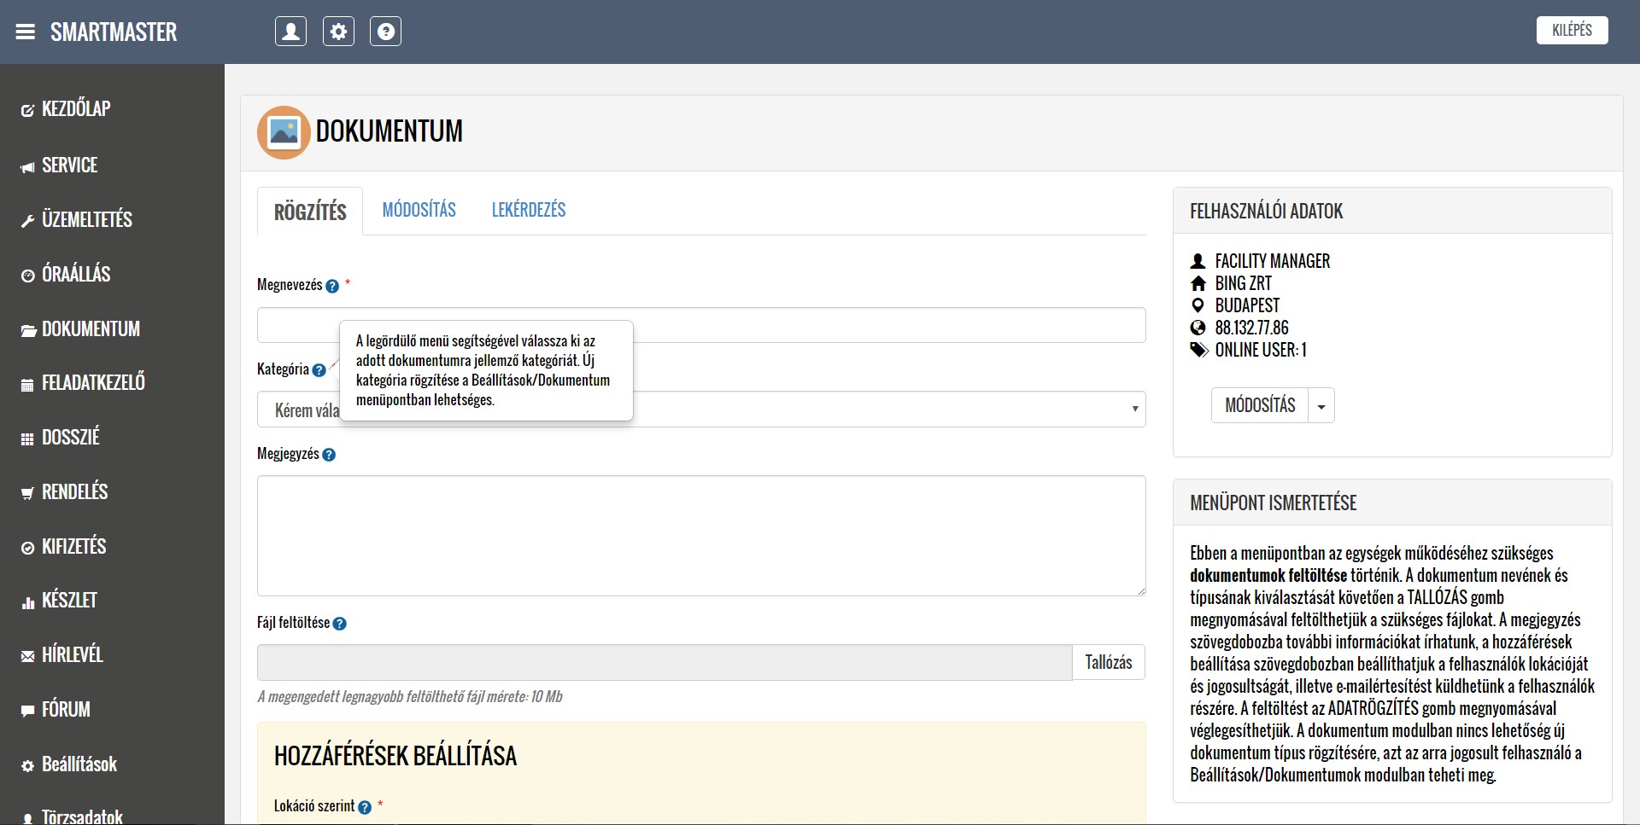
Task: Click the hamburger menu icon
Action: [26, 32]
